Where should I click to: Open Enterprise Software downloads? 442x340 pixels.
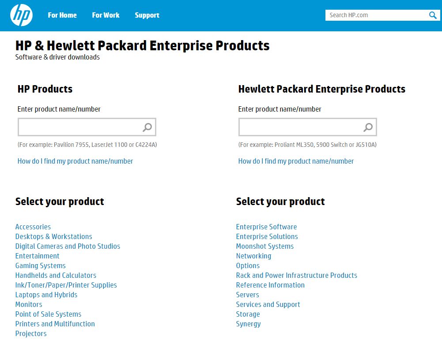point(266,227)
